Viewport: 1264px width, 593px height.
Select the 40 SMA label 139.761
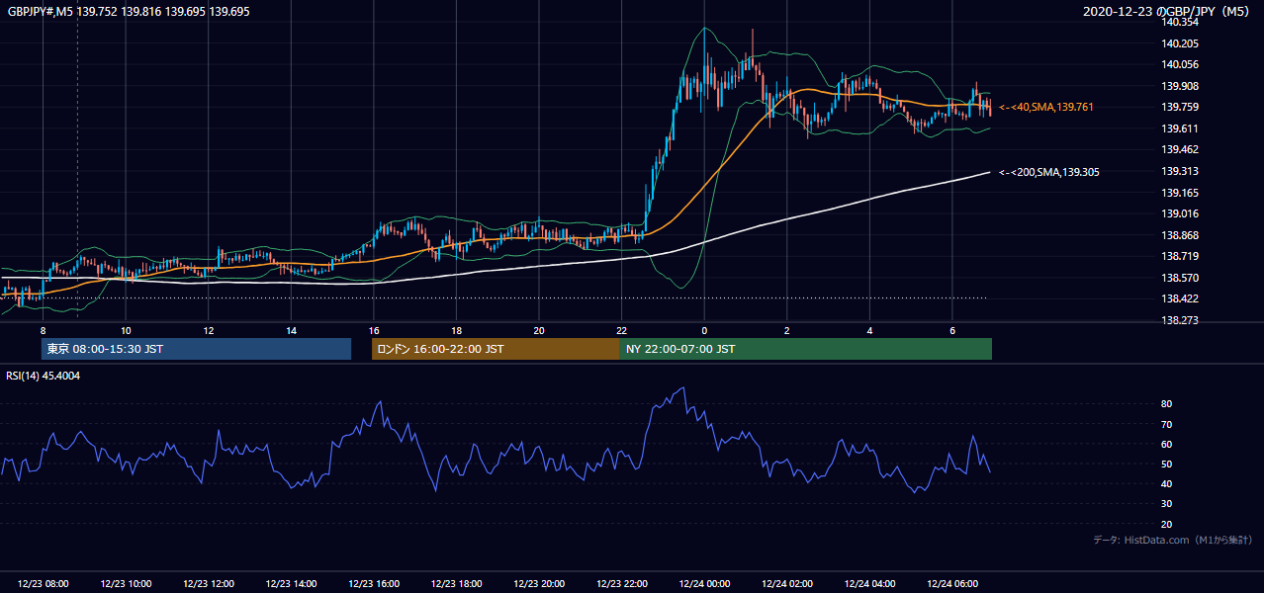pyautogui.click(x=1046, y=107)
